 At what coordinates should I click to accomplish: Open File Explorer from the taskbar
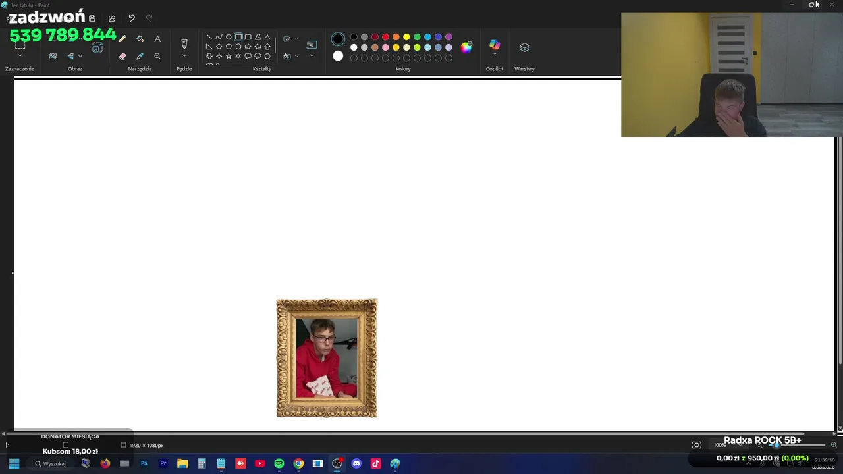182,463
